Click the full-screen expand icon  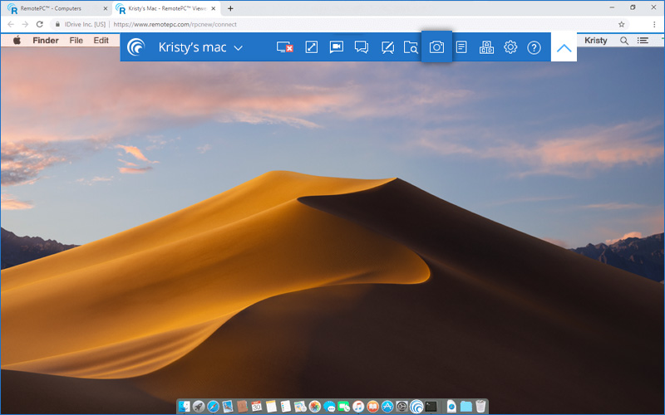point(312,47)
